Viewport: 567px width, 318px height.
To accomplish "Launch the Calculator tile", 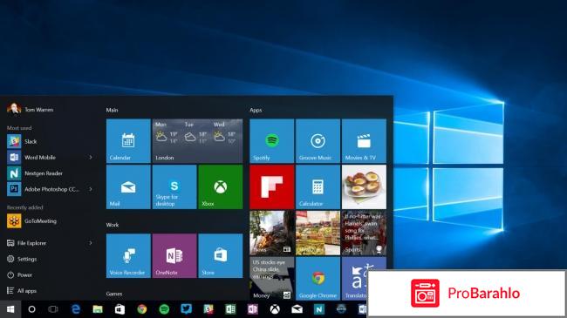I will (x=318, y=186).
